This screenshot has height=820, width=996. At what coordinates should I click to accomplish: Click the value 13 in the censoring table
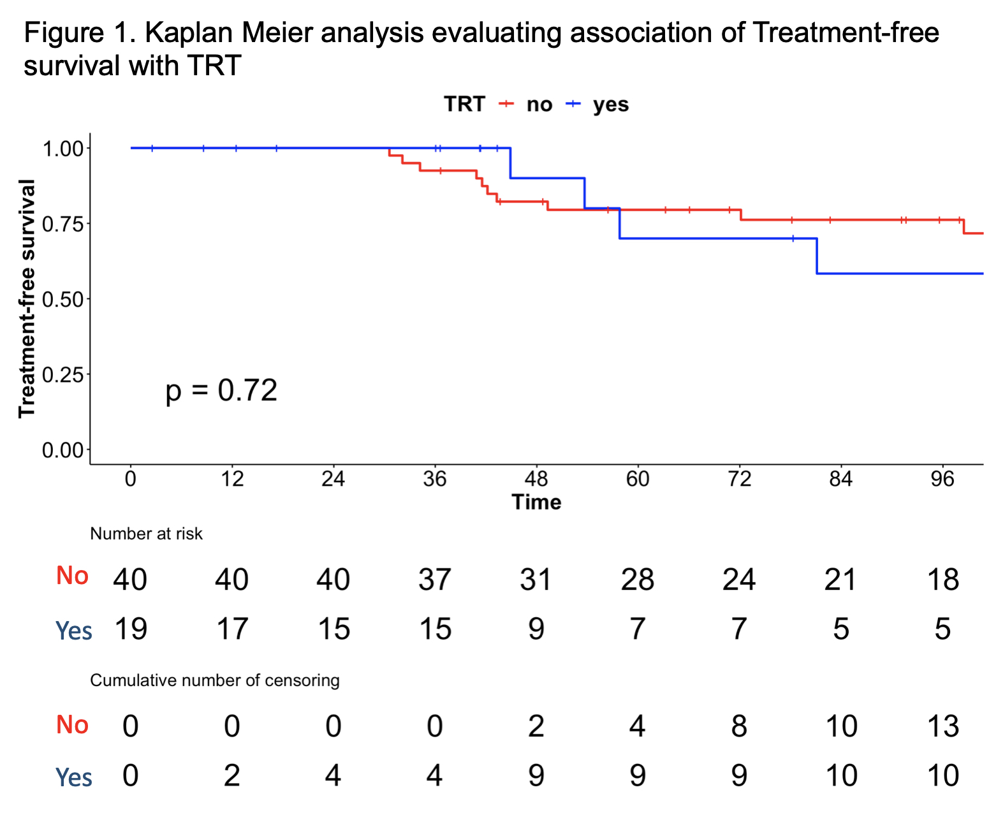click(942, 726)
